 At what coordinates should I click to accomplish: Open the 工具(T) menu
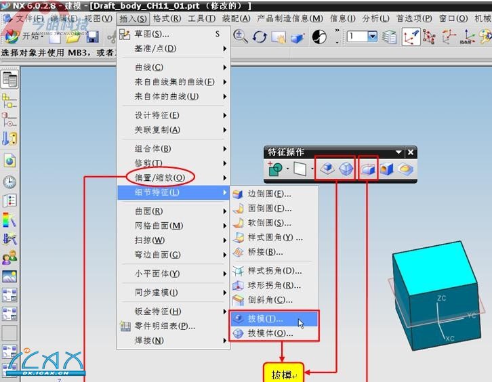point(201,18)
